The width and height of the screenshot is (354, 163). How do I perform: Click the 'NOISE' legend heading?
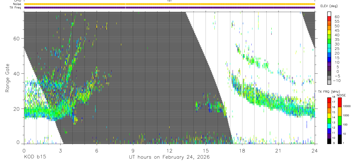point(341,95)
